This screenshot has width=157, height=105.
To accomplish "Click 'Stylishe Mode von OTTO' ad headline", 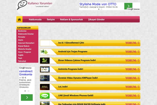I will 98,4.
